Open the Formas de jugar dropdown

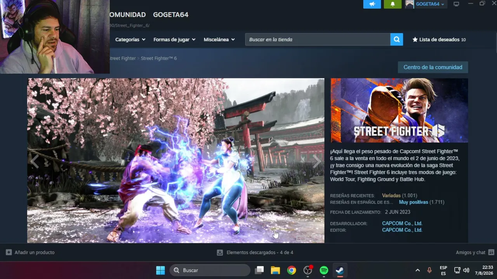pos(174,40)
